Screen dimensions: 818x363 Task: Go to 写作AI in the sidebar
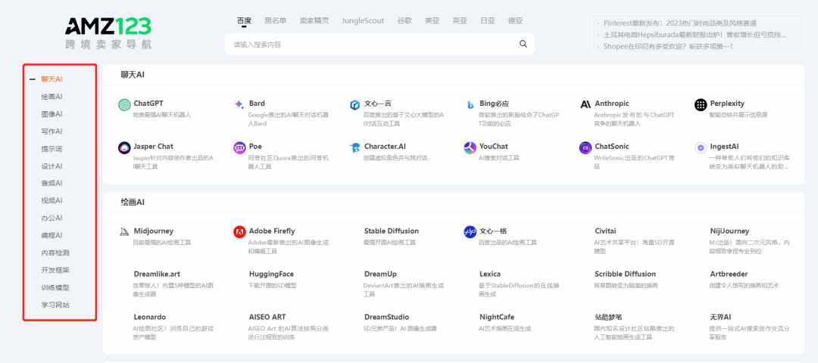tap(52, 132)
